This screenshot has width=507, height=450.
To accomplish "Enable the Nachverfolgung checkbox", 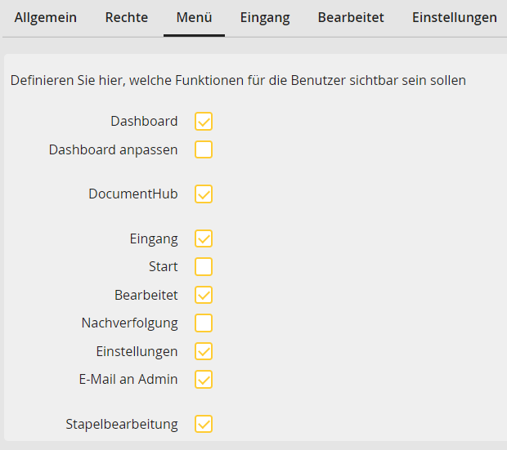I will [204, 323].
